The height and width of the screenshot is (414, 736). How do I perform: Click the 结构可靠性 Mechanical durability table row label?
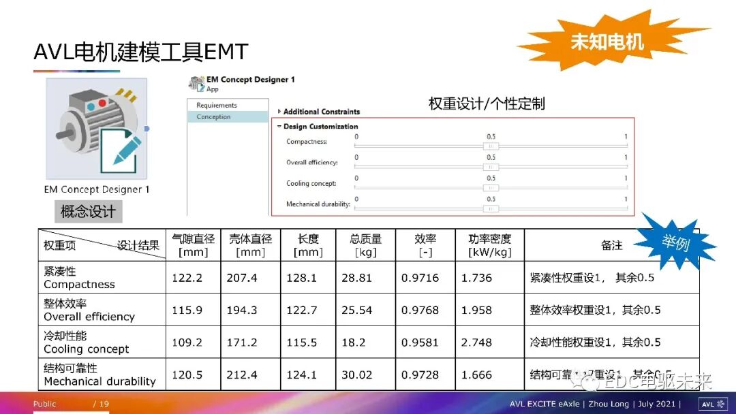coord(99,375)
